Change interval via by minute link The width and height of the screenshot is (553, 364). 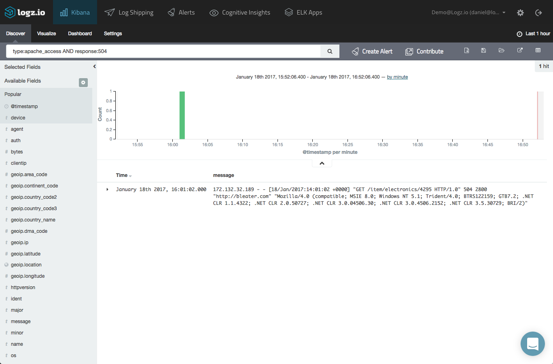[x=397, y=77]
